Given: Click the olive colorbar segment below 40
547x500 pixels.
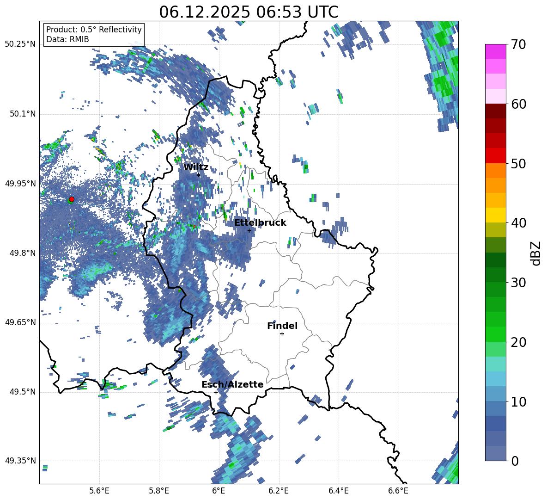Looking at the screenshot, I should (x=495, y=230).
